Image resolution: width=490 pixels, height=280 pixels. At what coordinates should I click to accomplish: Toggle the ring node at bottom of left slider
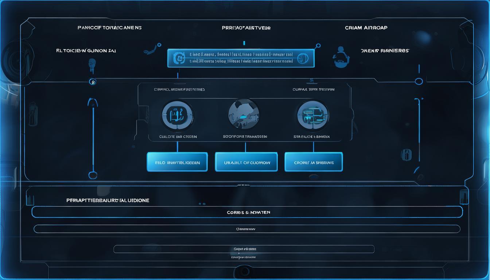93,175
